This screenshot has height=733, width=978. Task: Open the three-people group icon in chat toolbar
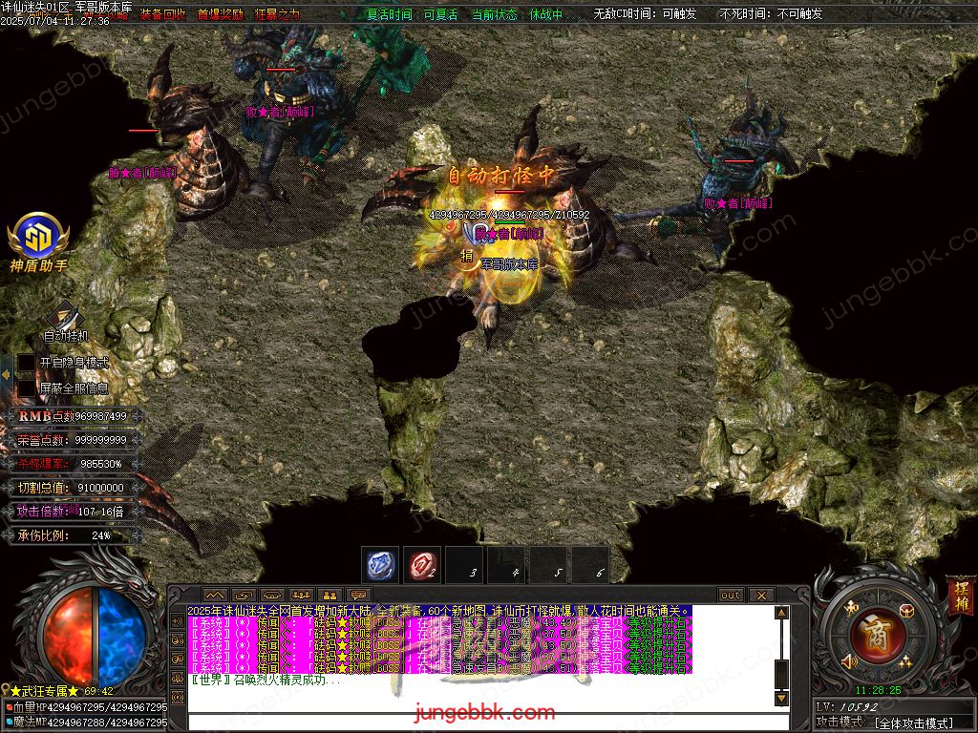tap(301, 596)
